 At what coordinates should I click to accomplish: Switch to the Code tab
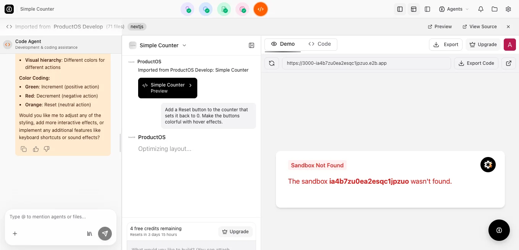pos(320,44)
